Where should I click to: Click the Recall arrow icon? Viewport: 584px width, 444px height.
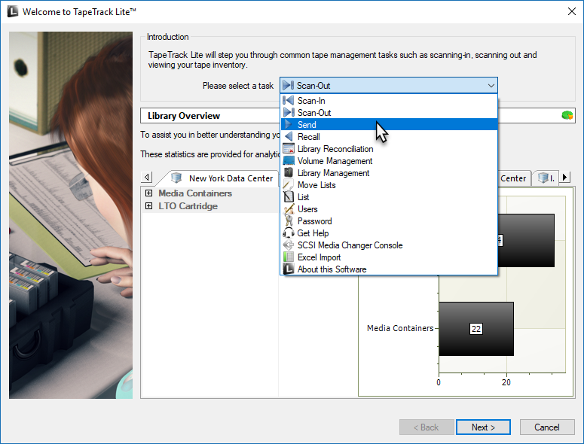click(x=289, y=136)
